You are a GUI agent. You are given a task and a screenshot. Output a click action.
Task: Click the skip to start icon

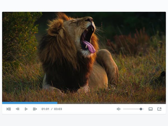(9, 109)
